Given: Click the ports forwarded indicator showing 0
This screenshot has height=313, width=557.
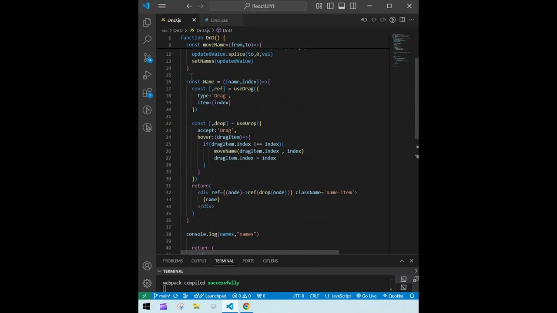Looking at the screenshot, I should pyautogui.click(x=261, y=296).
